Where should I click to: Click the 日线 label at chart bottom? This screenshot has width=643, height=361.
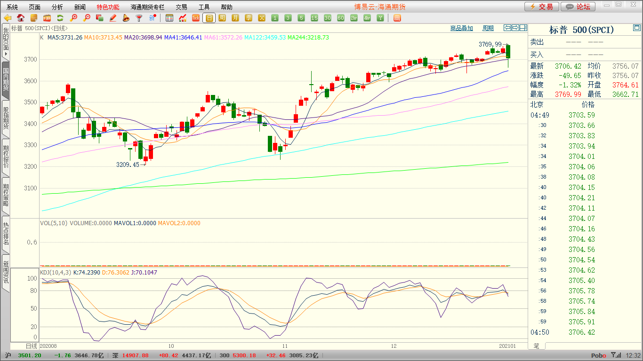31,346
